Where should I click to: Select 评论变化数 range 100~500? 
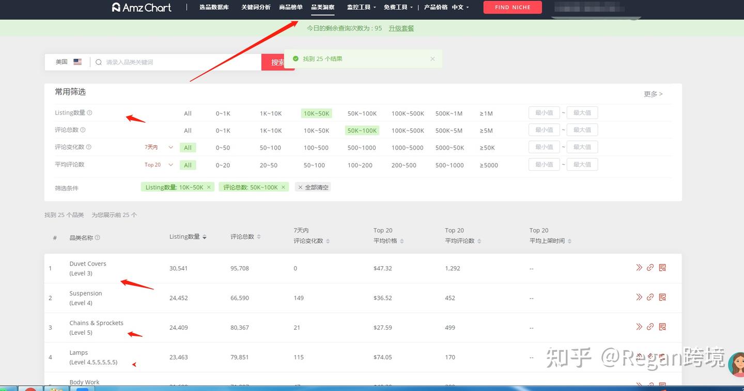pos(316,148)
